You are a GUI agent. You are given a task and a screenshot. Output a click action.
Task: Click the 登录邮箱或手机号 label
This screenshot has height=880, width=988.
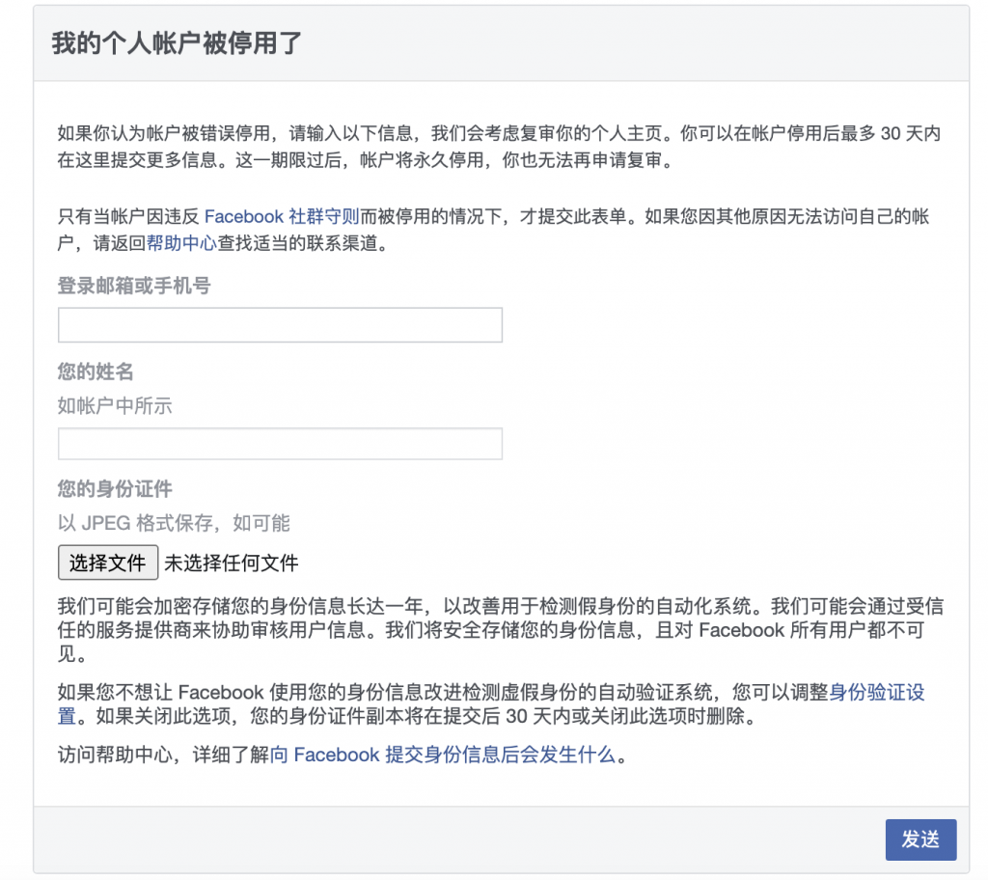pos(133,286)
